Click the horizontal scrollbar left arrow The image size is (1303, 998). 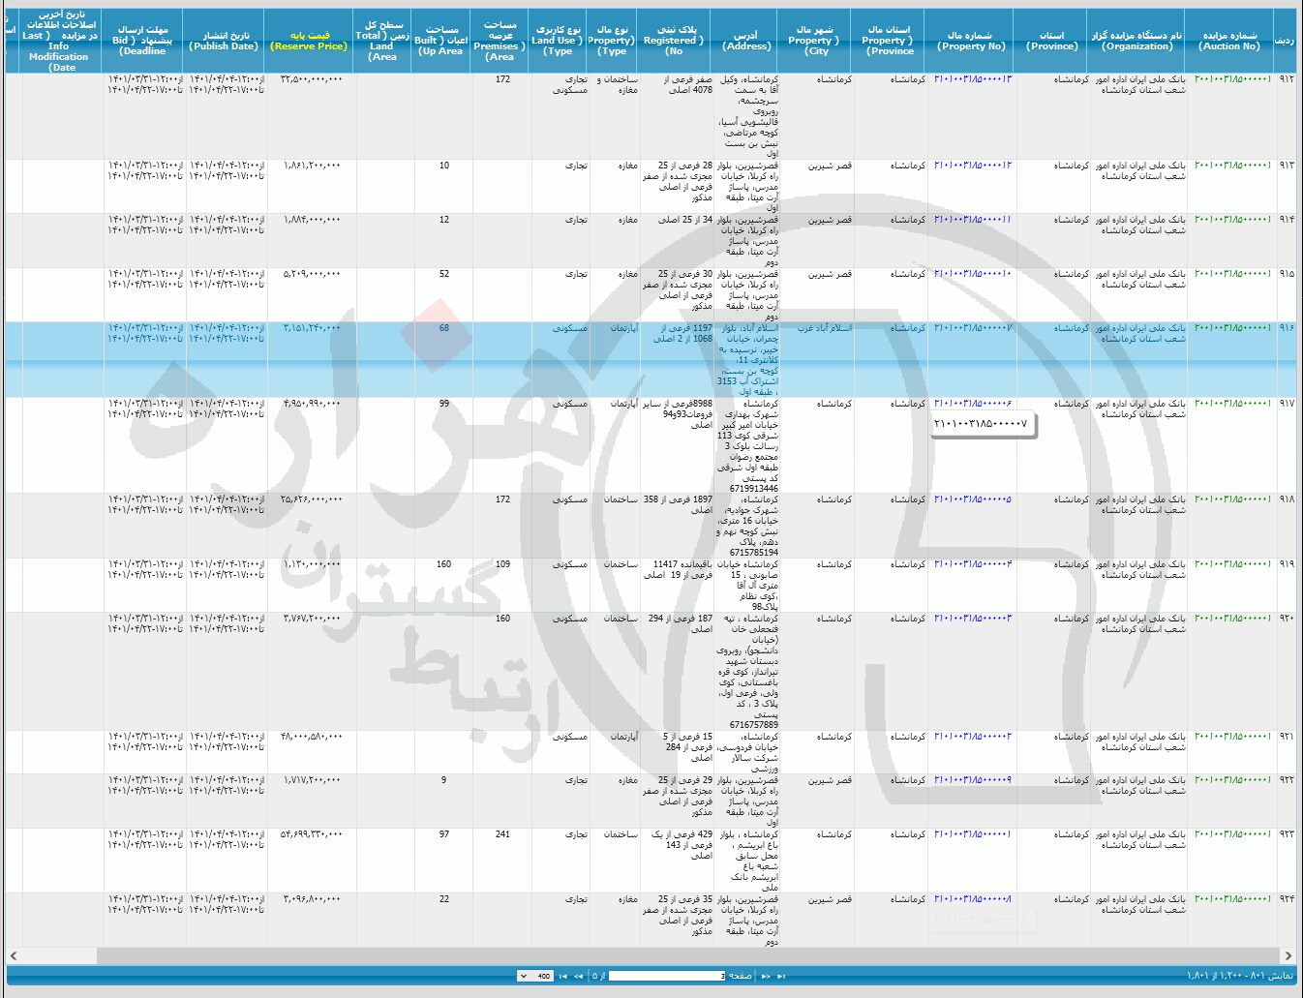tap(13, 955)
